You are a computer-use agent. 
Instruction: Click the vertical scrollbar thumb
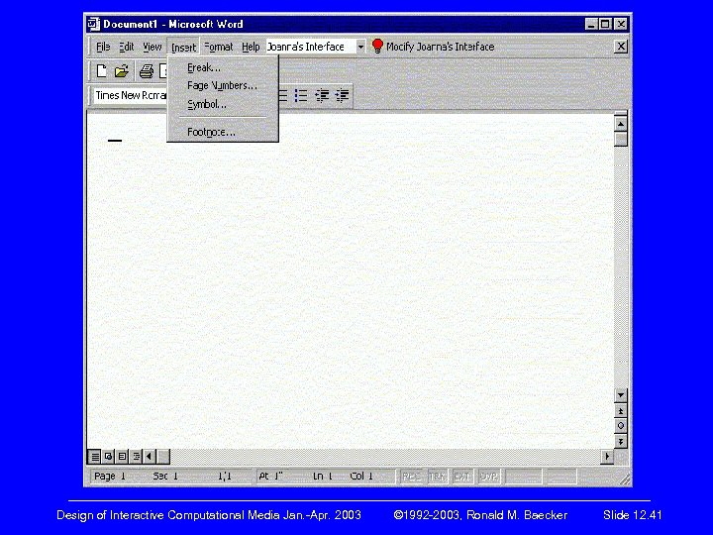tap(621, 139)
